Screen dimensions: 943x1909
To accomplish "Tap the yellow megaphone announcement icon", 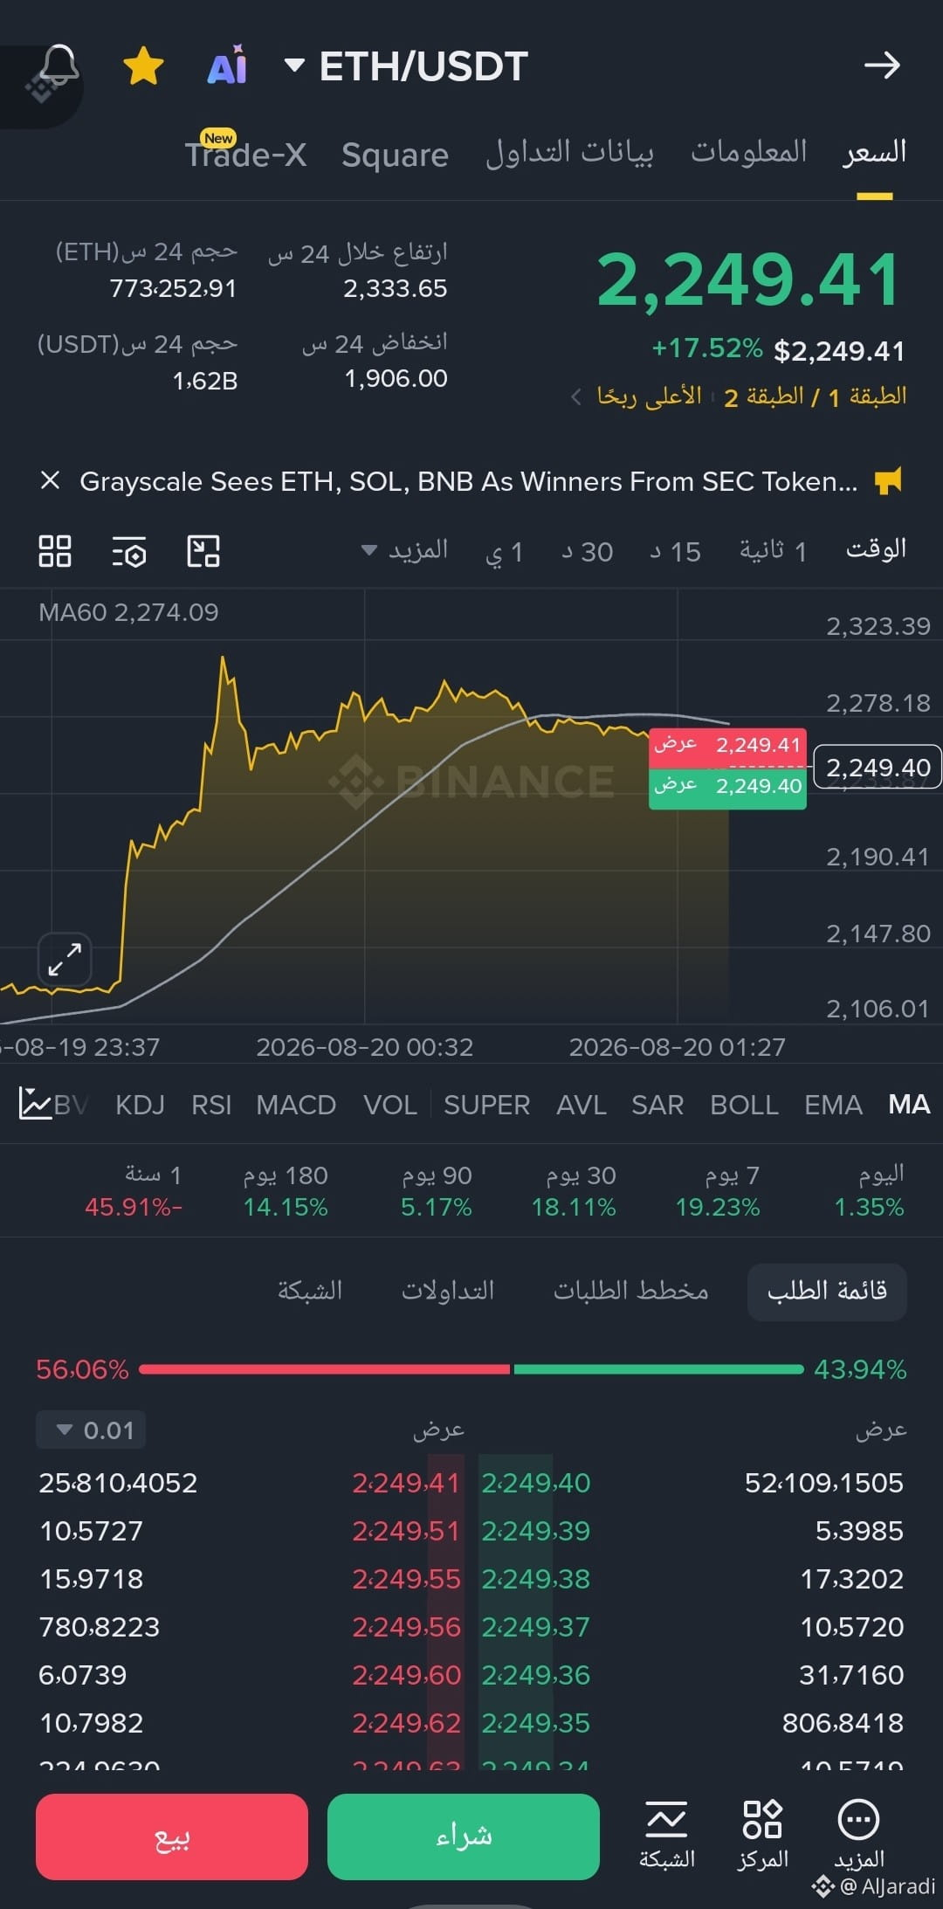I will click(889, 480).
